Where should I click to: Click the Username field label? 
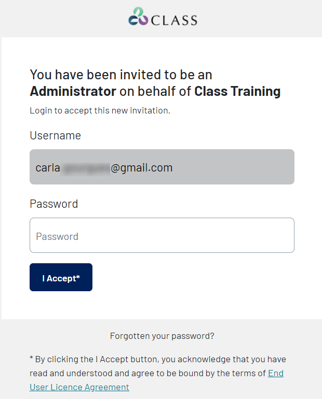[56, 135]
